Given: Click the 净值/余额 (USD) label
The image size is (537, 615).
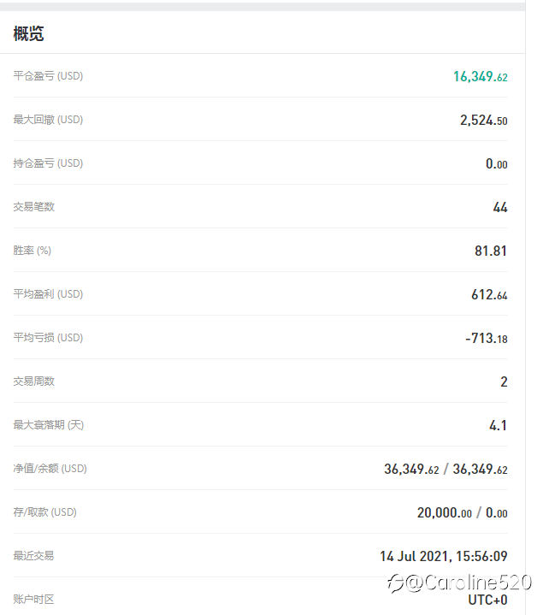Looking at the screenshot, I should pyautogui.click(x=50, y=469).
